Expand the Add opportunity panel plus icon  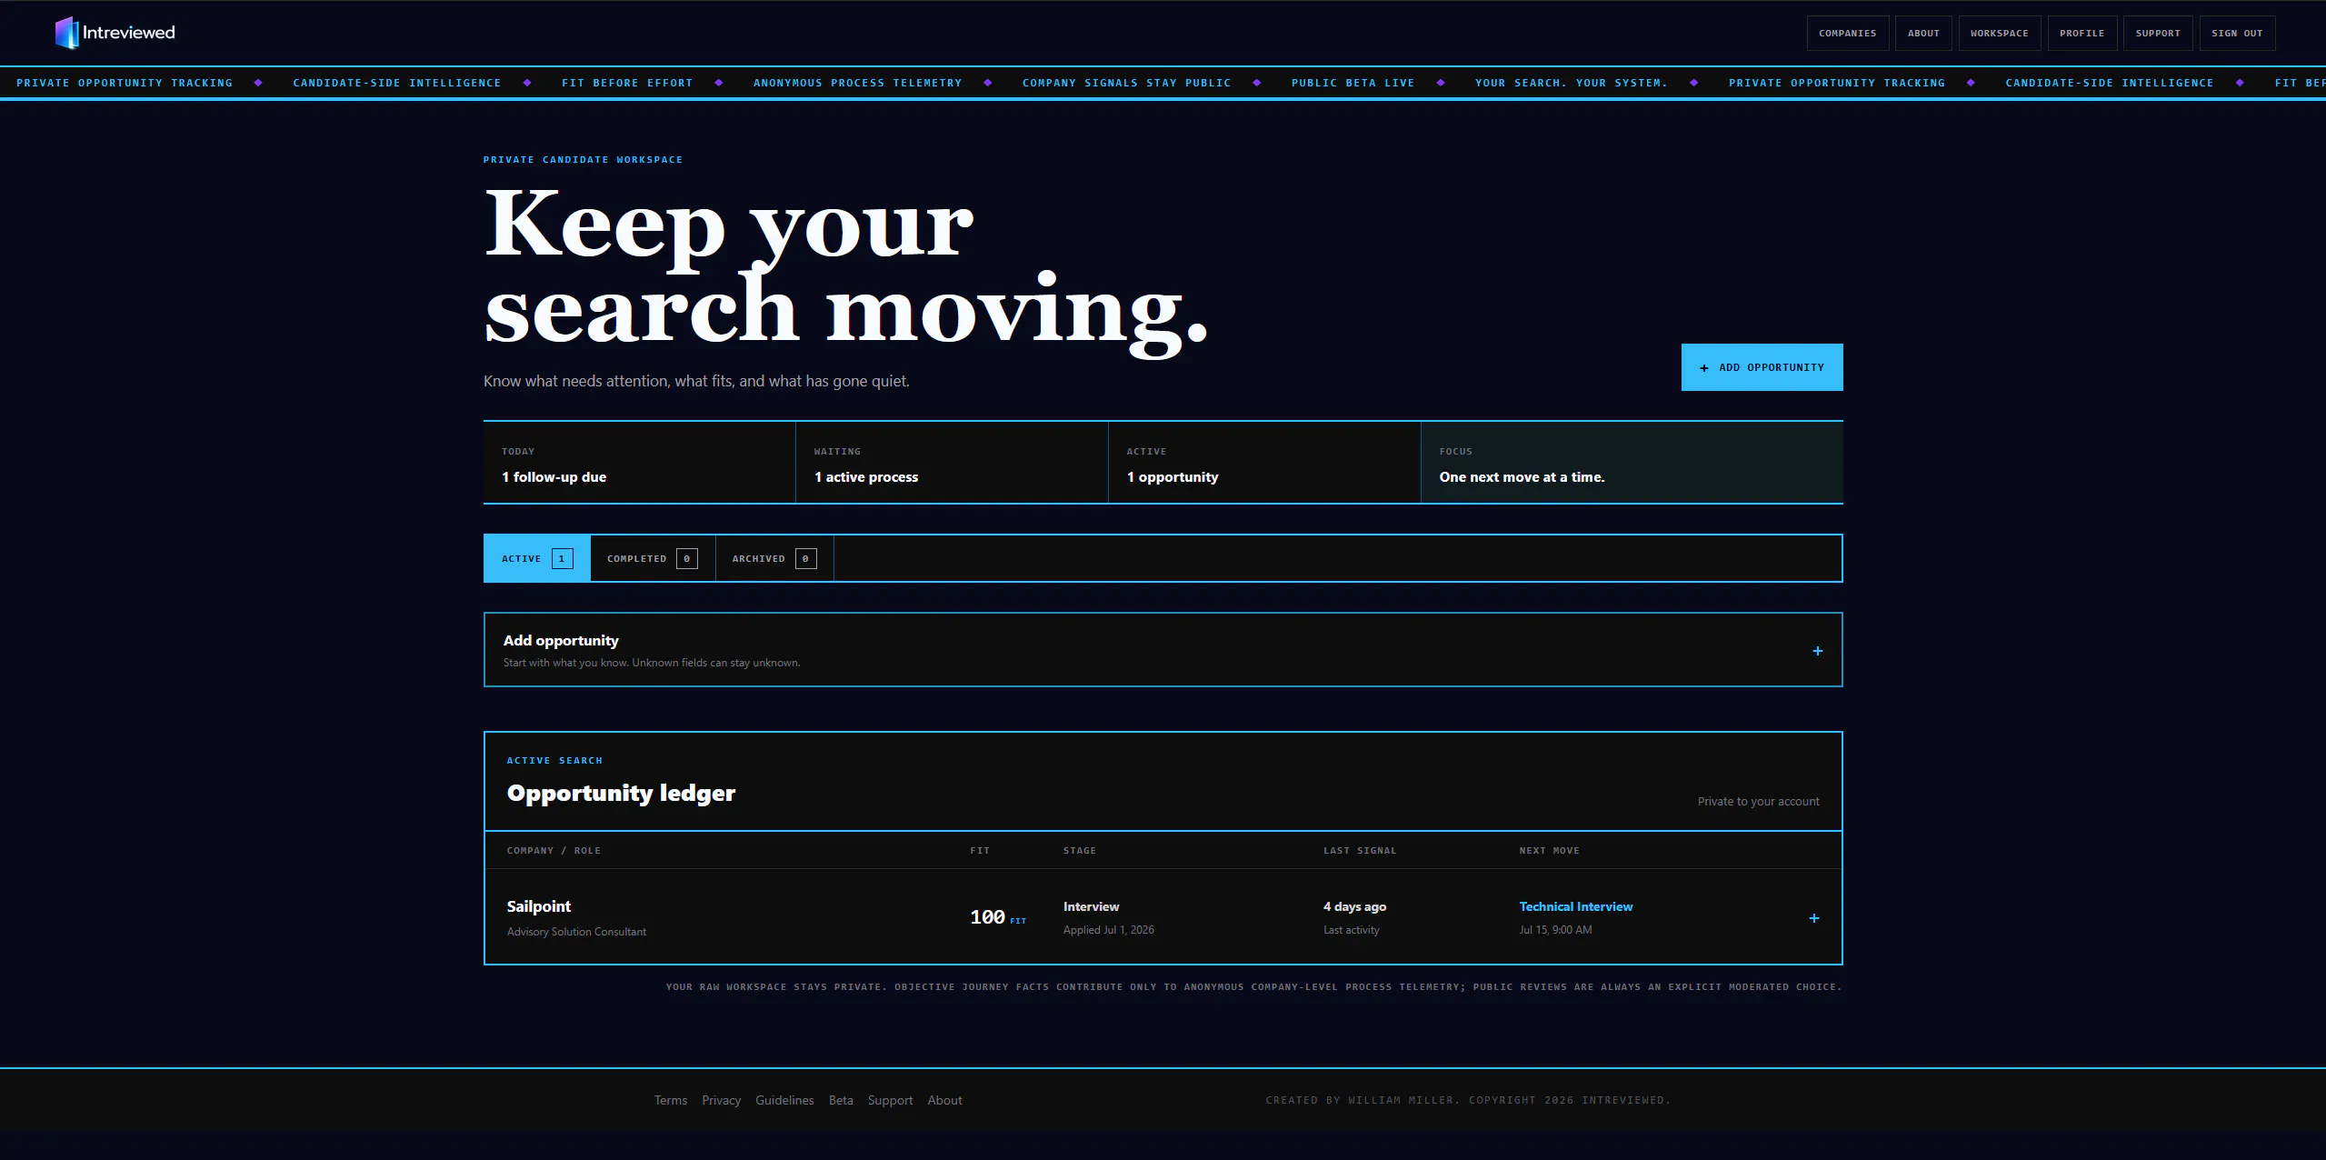coord(1817,651)
